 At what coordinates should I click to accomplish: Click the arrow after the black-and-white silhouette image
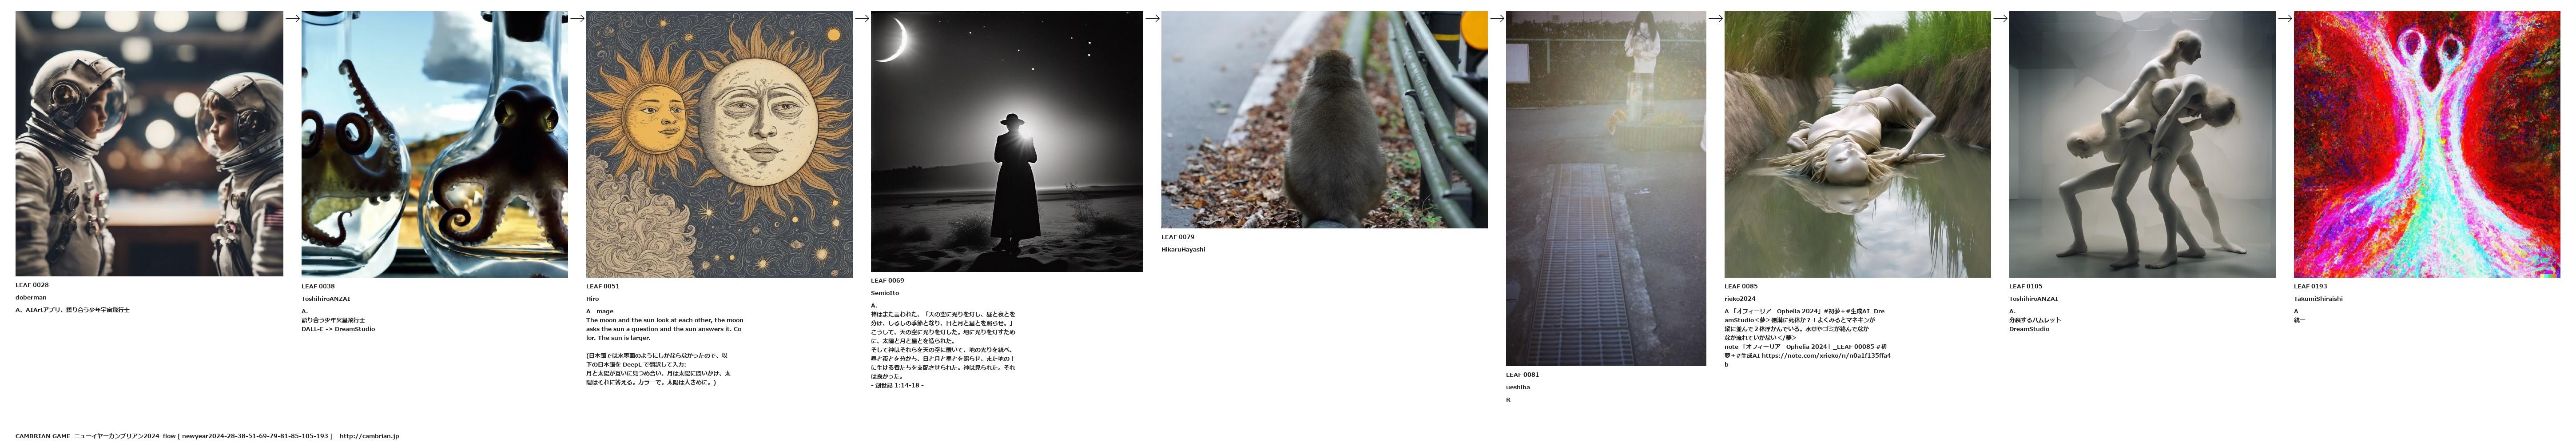1152,18
